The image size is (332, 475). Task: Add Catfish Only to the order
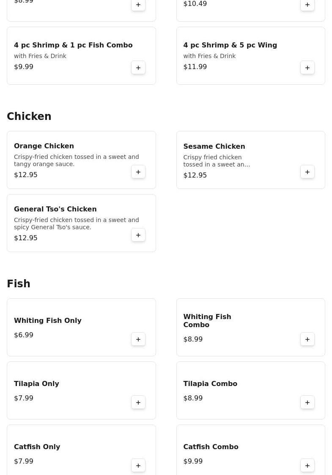pyautogui.click(x=138, y=466)
